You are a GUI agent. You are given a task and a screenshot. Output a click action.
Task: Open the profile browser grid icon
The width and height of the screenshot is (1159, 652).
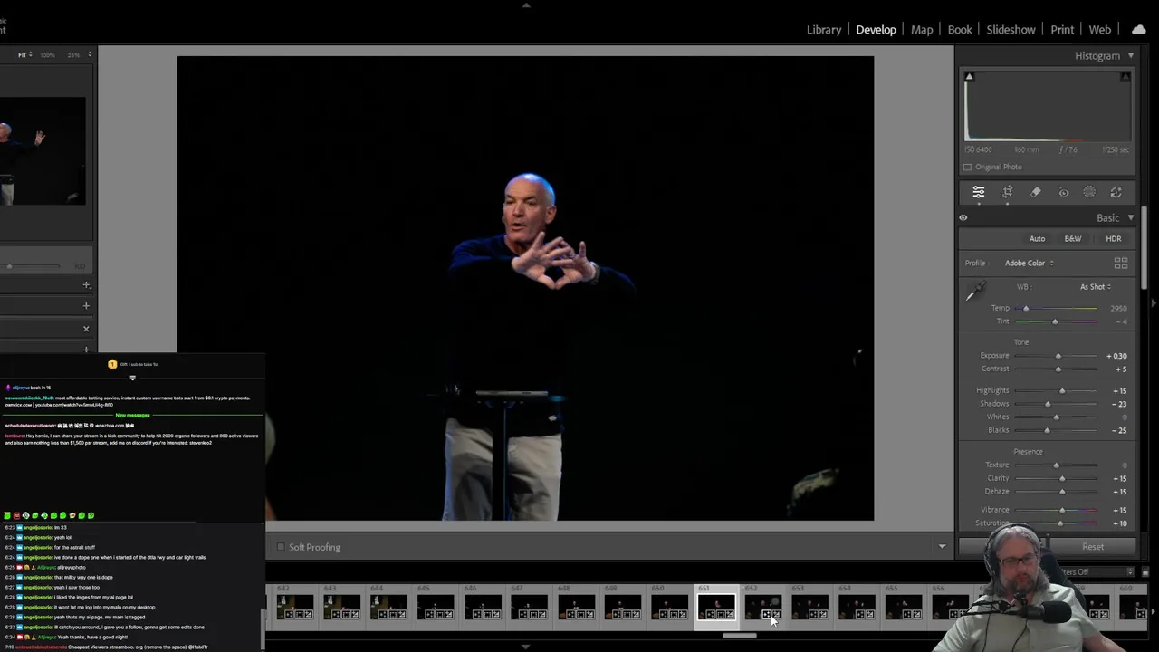pos(1121,264)
